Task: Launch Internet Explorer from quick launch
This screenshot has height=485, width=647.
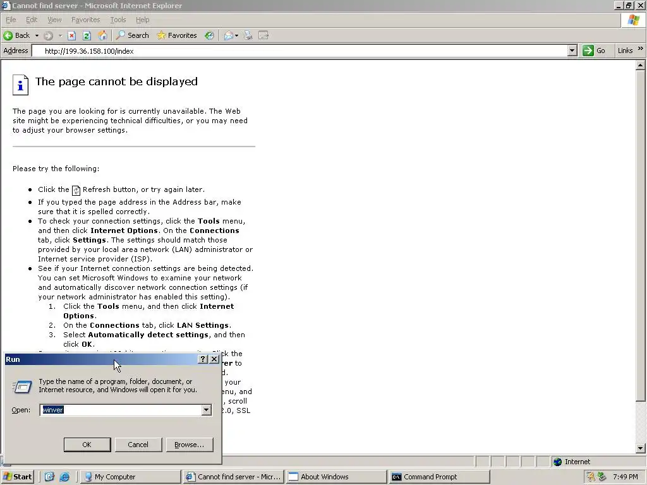Action: (65, 477)
